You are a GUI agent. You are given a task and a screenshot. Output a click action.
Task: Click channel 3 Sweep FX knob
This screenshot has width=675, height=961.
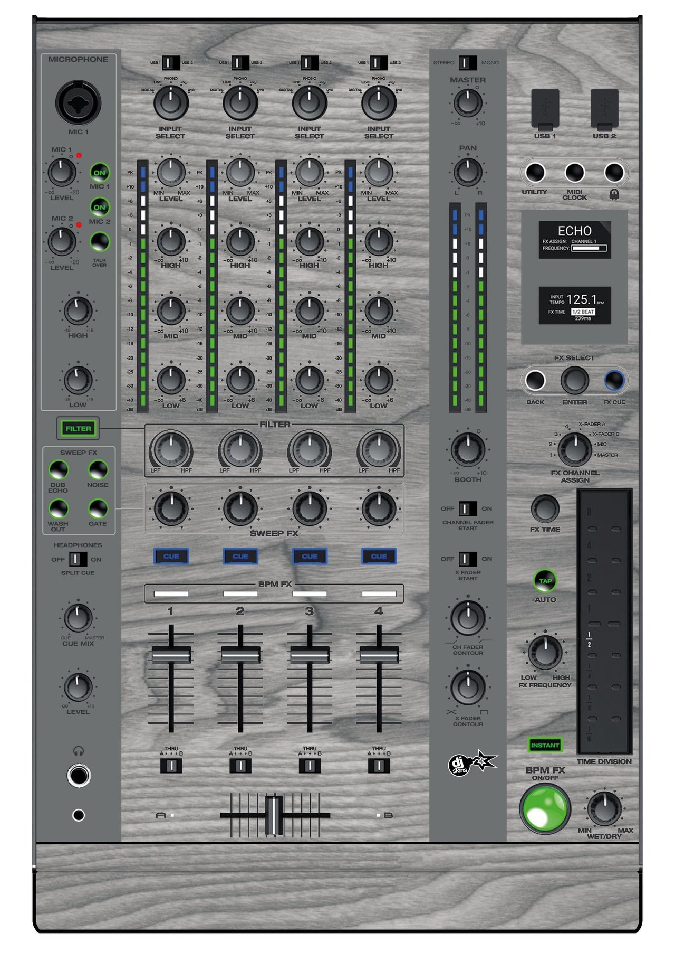(310, 508)
